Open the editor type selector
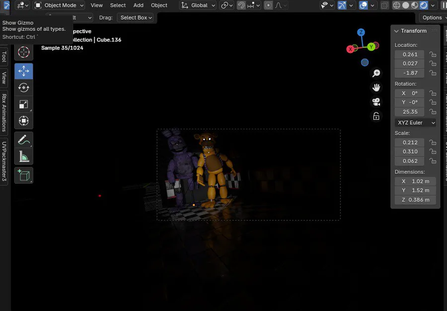Image resolution: width=447 pixels, height=311 pixels. [22, 5]
